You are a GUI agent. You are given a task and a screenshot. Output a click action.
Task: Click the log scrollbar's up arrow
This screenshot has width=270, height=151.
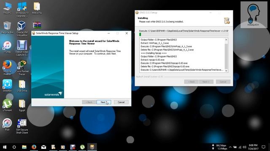(x=226, y=40)
